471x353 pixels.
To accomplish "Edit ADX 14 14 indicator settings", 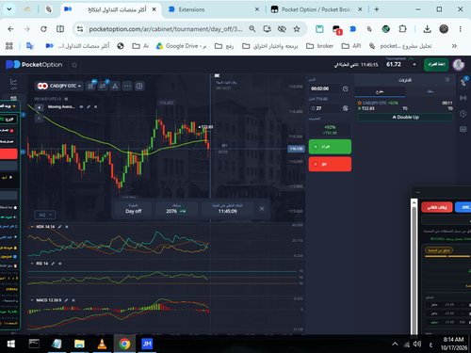I will click(x=59, y=227).
